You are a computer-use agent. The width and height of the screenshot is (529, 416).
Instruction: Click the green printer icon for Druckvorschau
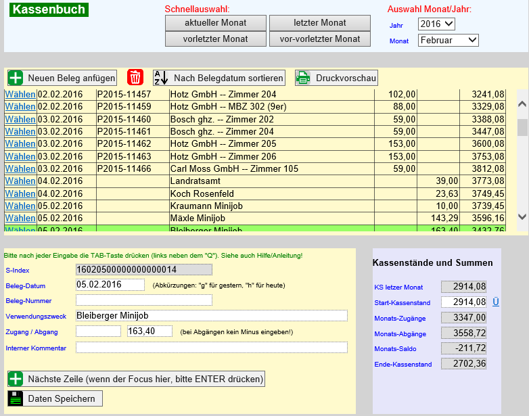[x=303, y=78]
